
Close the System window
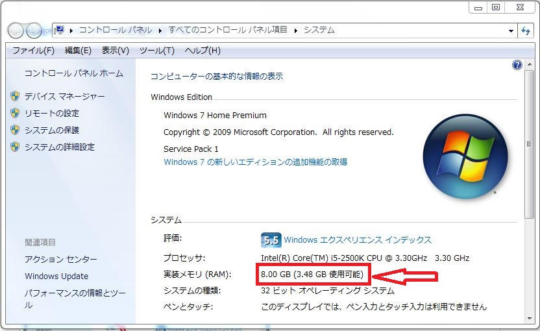tap(520, 8)
